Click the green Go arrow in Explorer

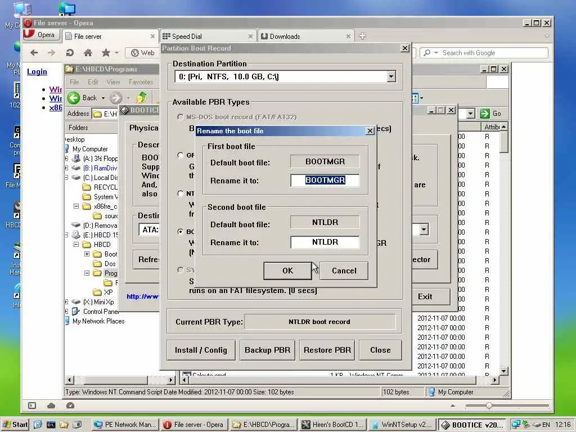tap(485, 114)
